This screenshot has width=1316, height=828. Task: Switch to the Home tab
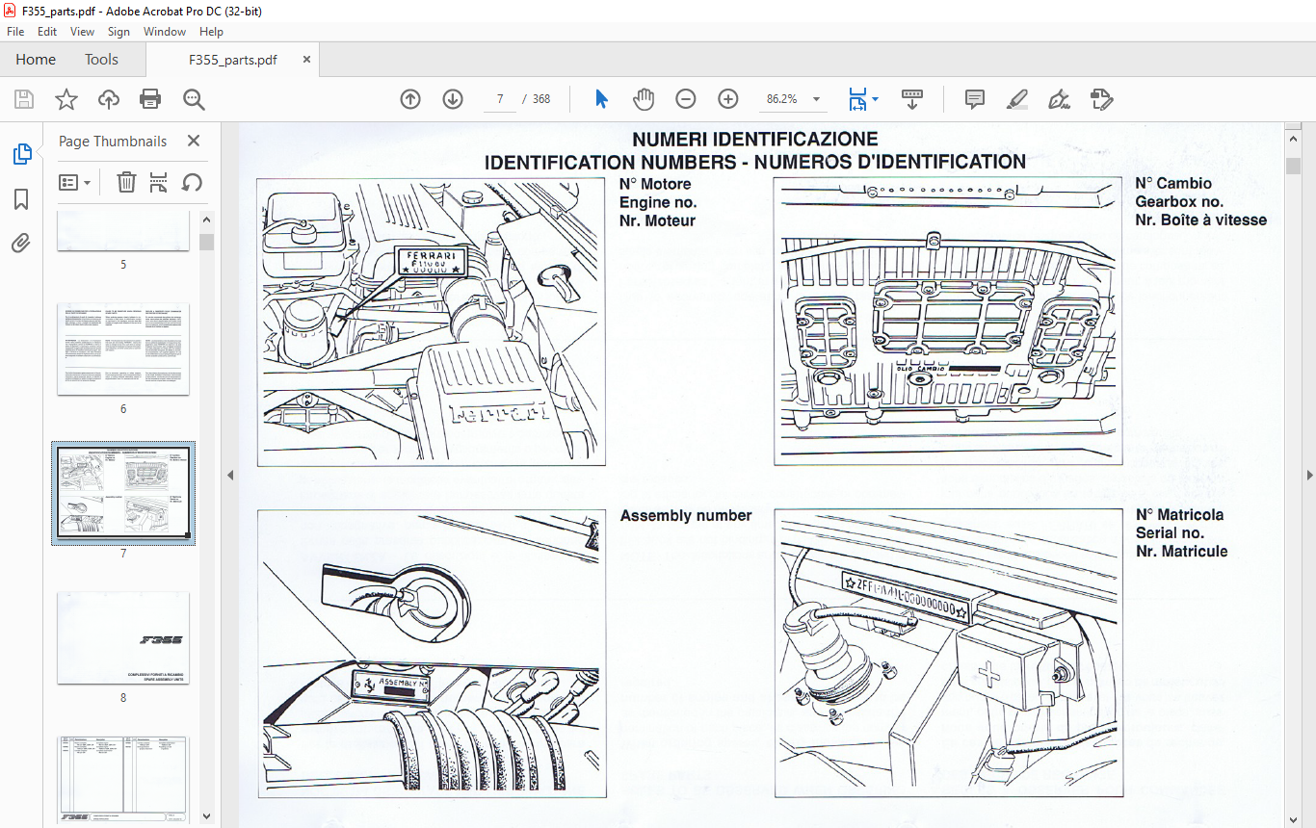(36, 60)
